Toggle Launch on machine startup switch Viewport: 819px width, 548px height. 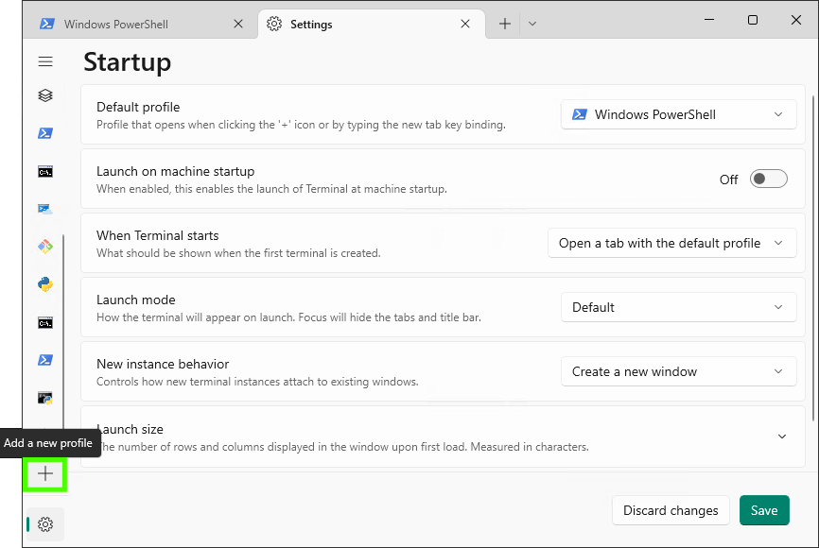(768, 180)
